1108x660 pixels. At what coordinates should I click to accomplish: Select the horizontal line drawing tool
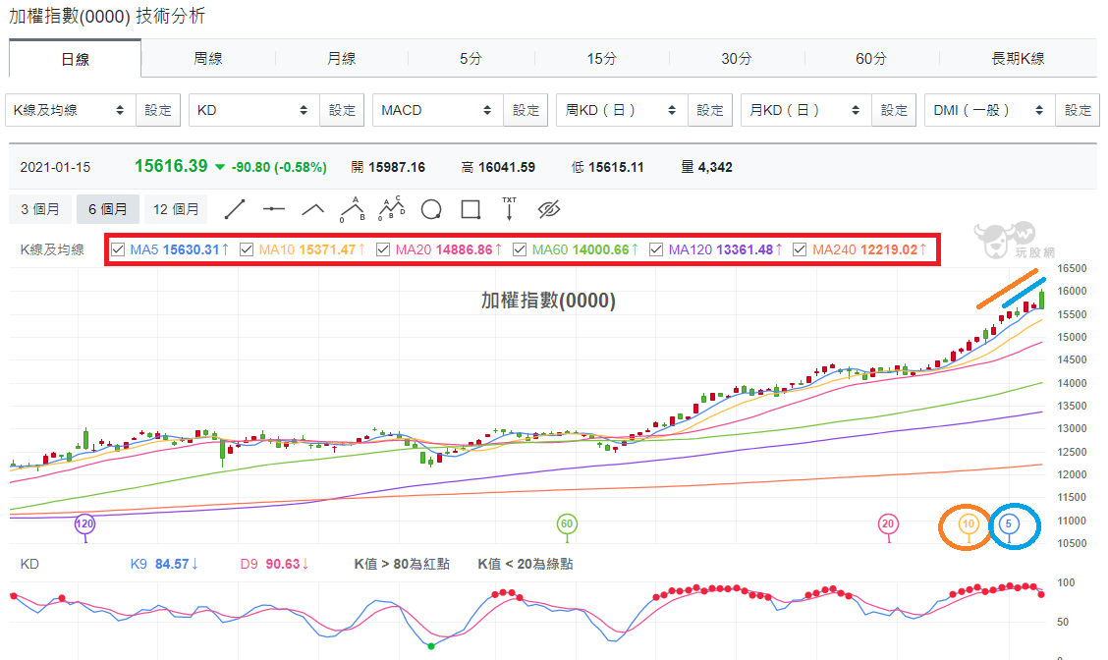273,209
